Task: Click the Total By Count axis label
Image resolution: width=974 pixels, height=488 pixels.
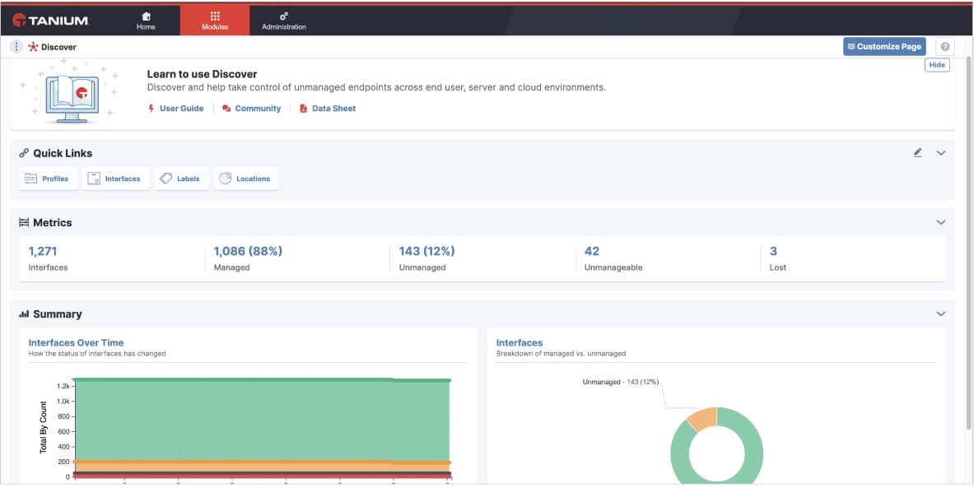Action: coord(44,427)
